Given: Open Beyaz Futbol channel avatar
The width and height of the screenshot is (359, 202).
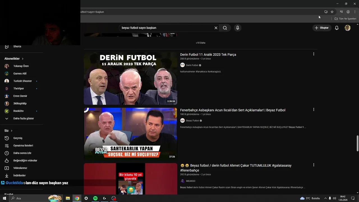Looking at the screenshot, I should [182, 121].
